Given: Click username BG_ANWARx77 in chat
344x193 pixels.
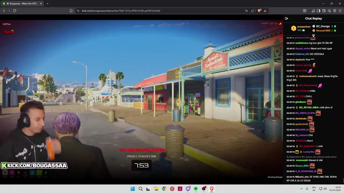Looking at the screenshot, I should [308, 146].
